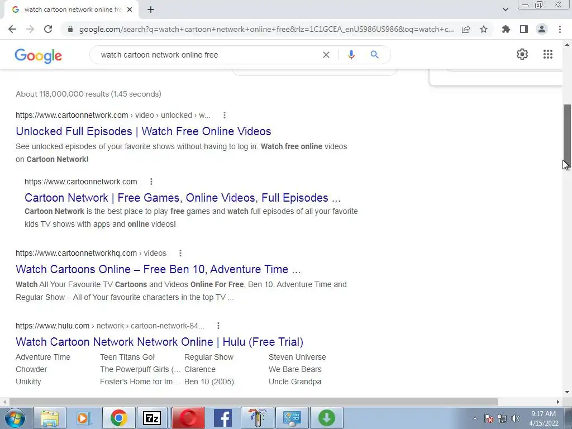Open the Chrome profile avatar

click(542, 29)
